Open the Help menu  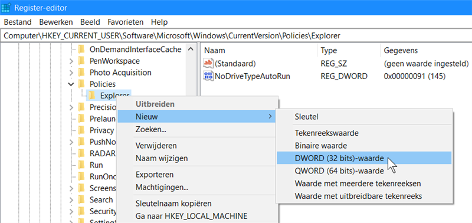pyautogui.click(x=159, y=22)
